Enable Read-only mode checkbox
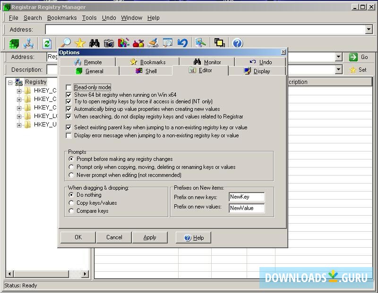The height and width of the screenshot is (293, 378). (x=69, y=87)
